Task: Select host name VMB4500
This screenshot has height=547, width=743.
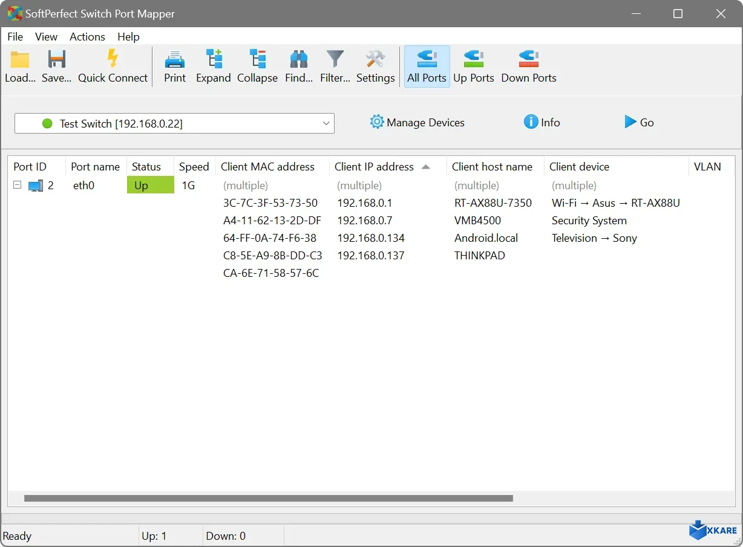Action: [478, 221]
